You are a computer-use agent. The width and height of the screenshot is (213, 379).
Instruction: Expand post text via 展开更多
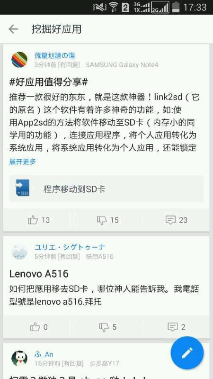[x=22, y=162]
